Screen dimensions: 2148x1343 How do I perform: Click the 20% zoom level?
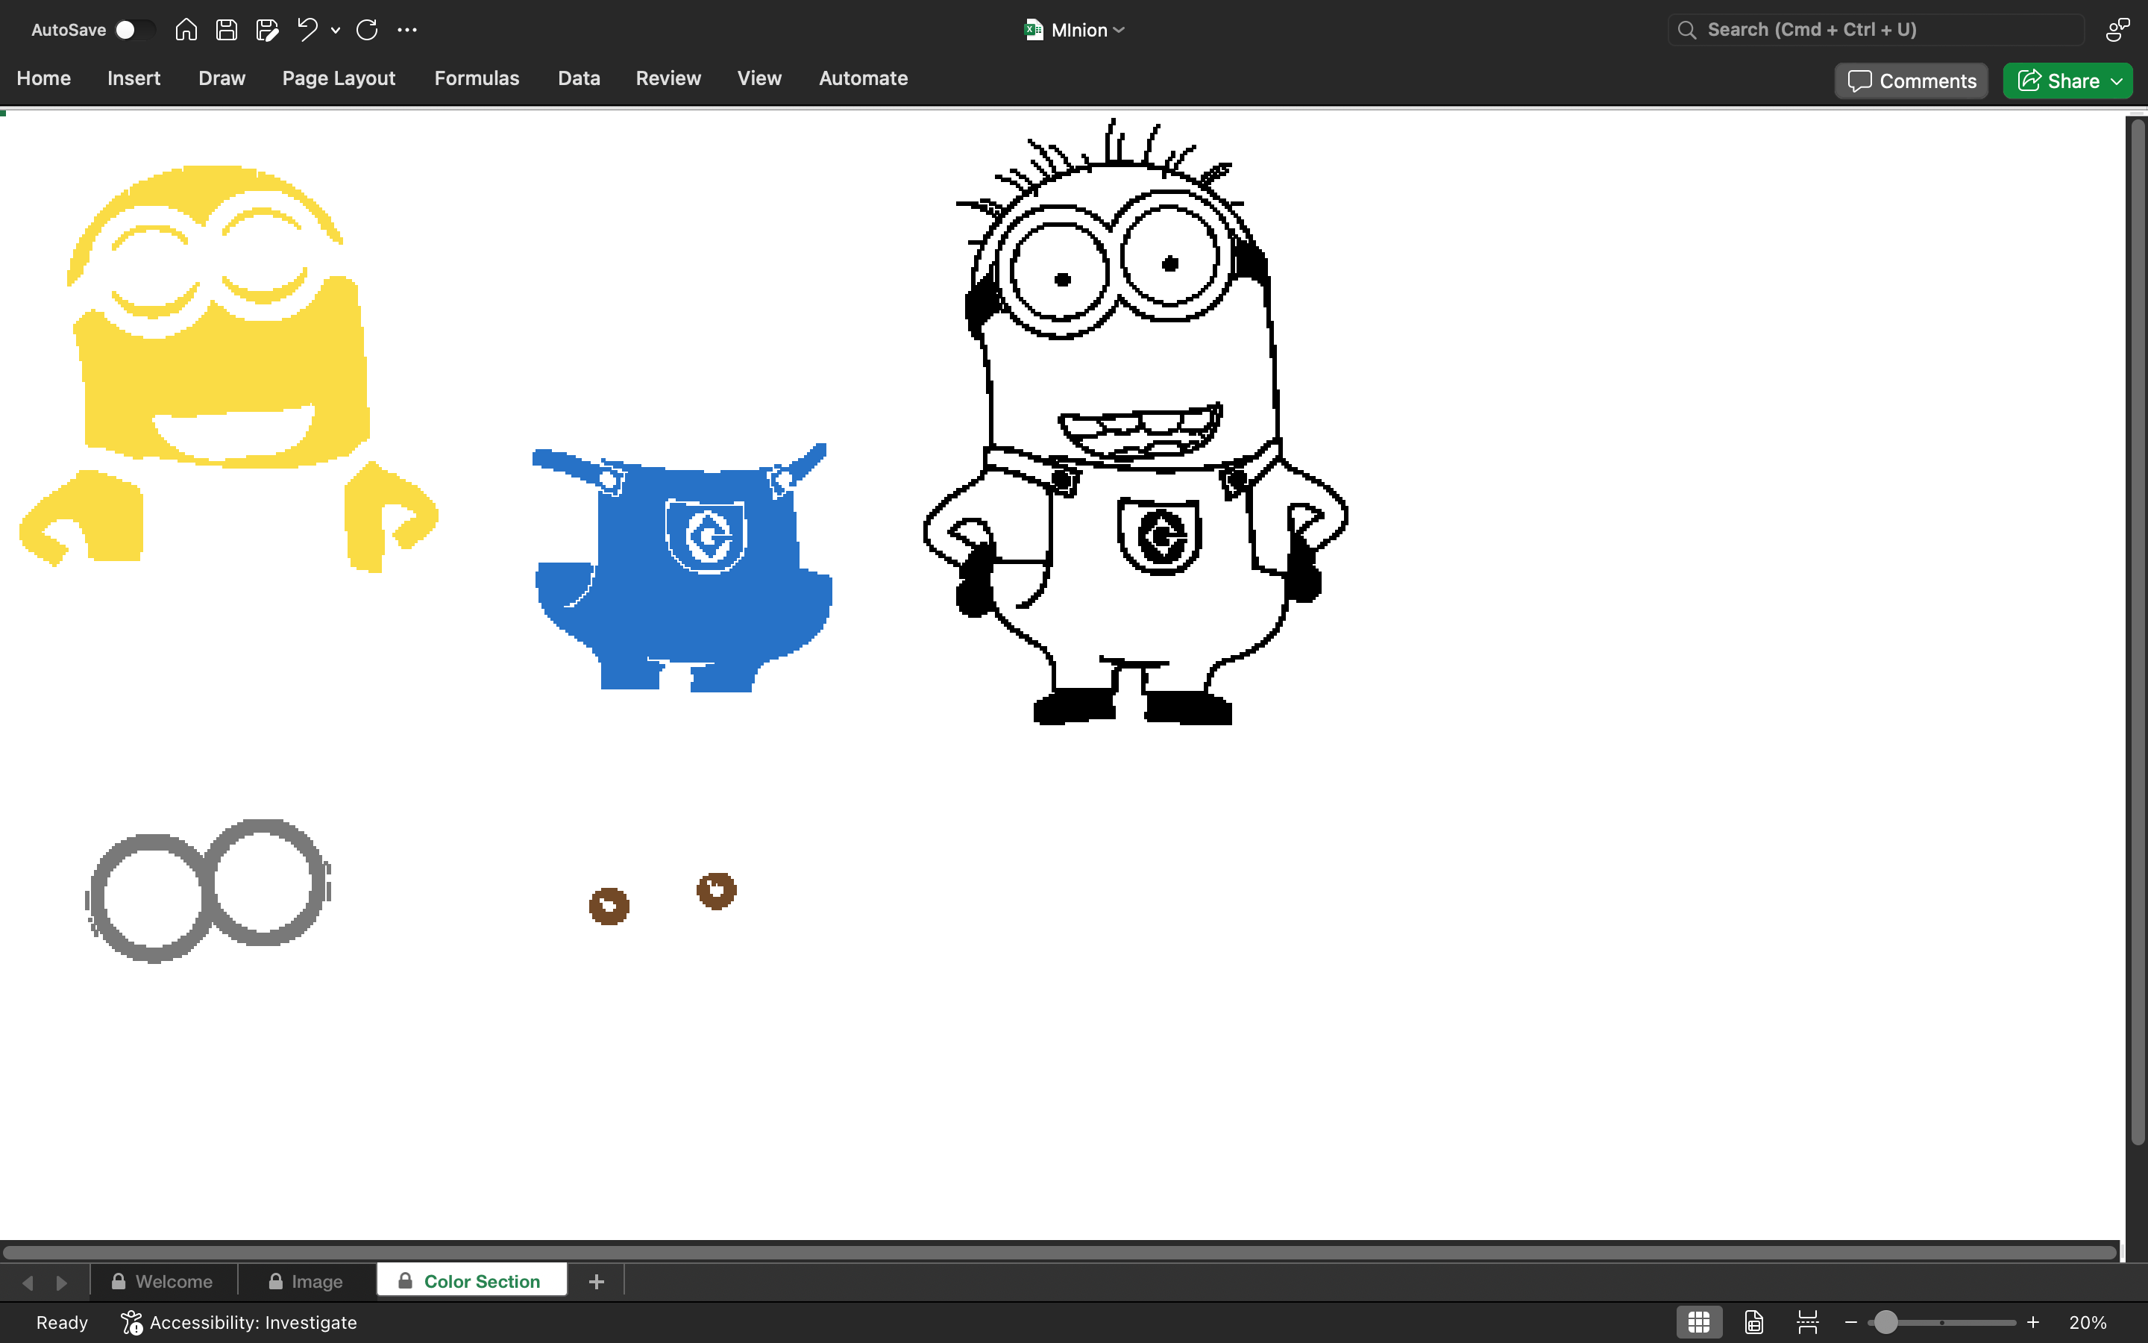pyautogui.click(x=2088, y=1323)
